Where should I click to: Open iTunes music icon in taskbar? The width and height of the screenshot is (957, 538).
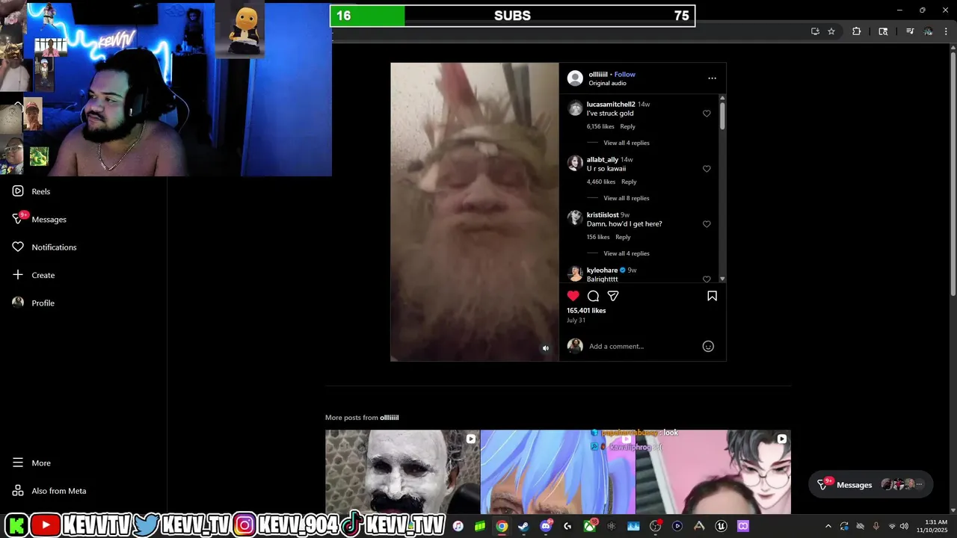click(458, 526)
